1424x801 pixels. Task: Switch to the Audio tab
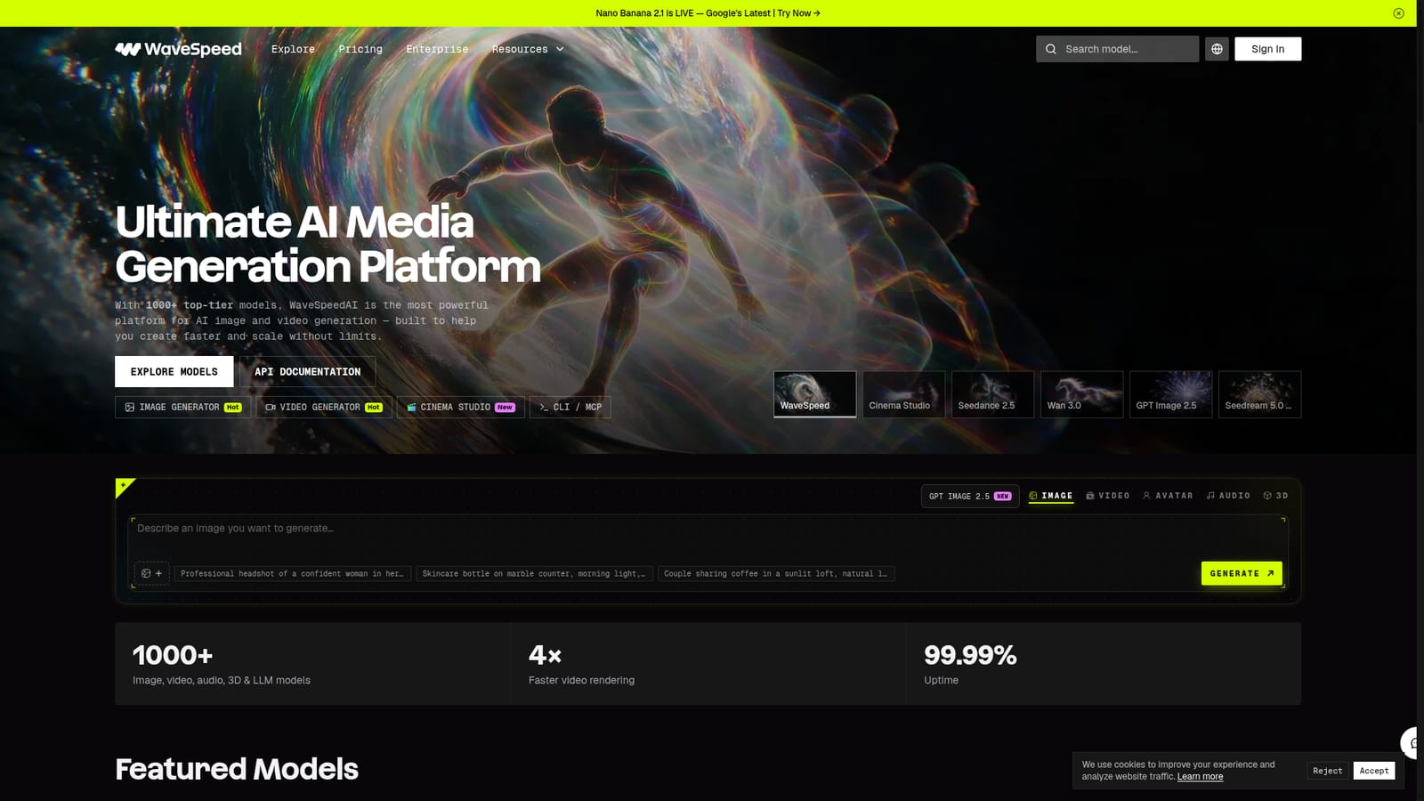pos(1228,496)
